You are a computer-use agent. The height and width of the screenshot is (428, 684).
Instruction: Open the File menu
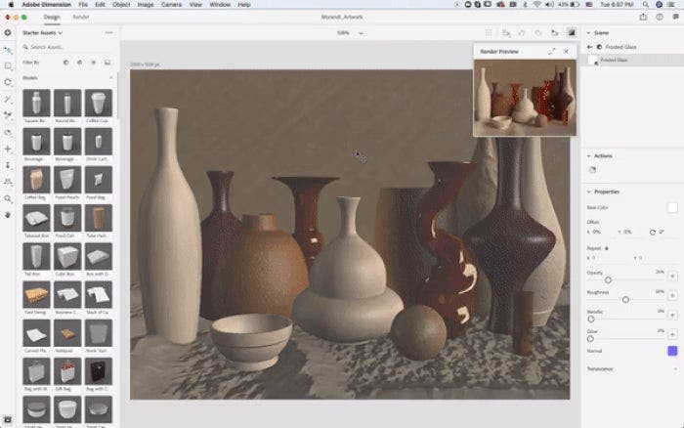83,4
